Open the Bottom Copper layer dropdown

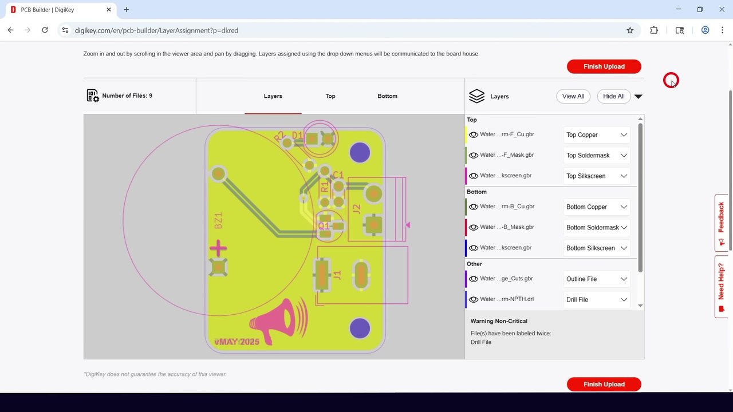(597, 207)
